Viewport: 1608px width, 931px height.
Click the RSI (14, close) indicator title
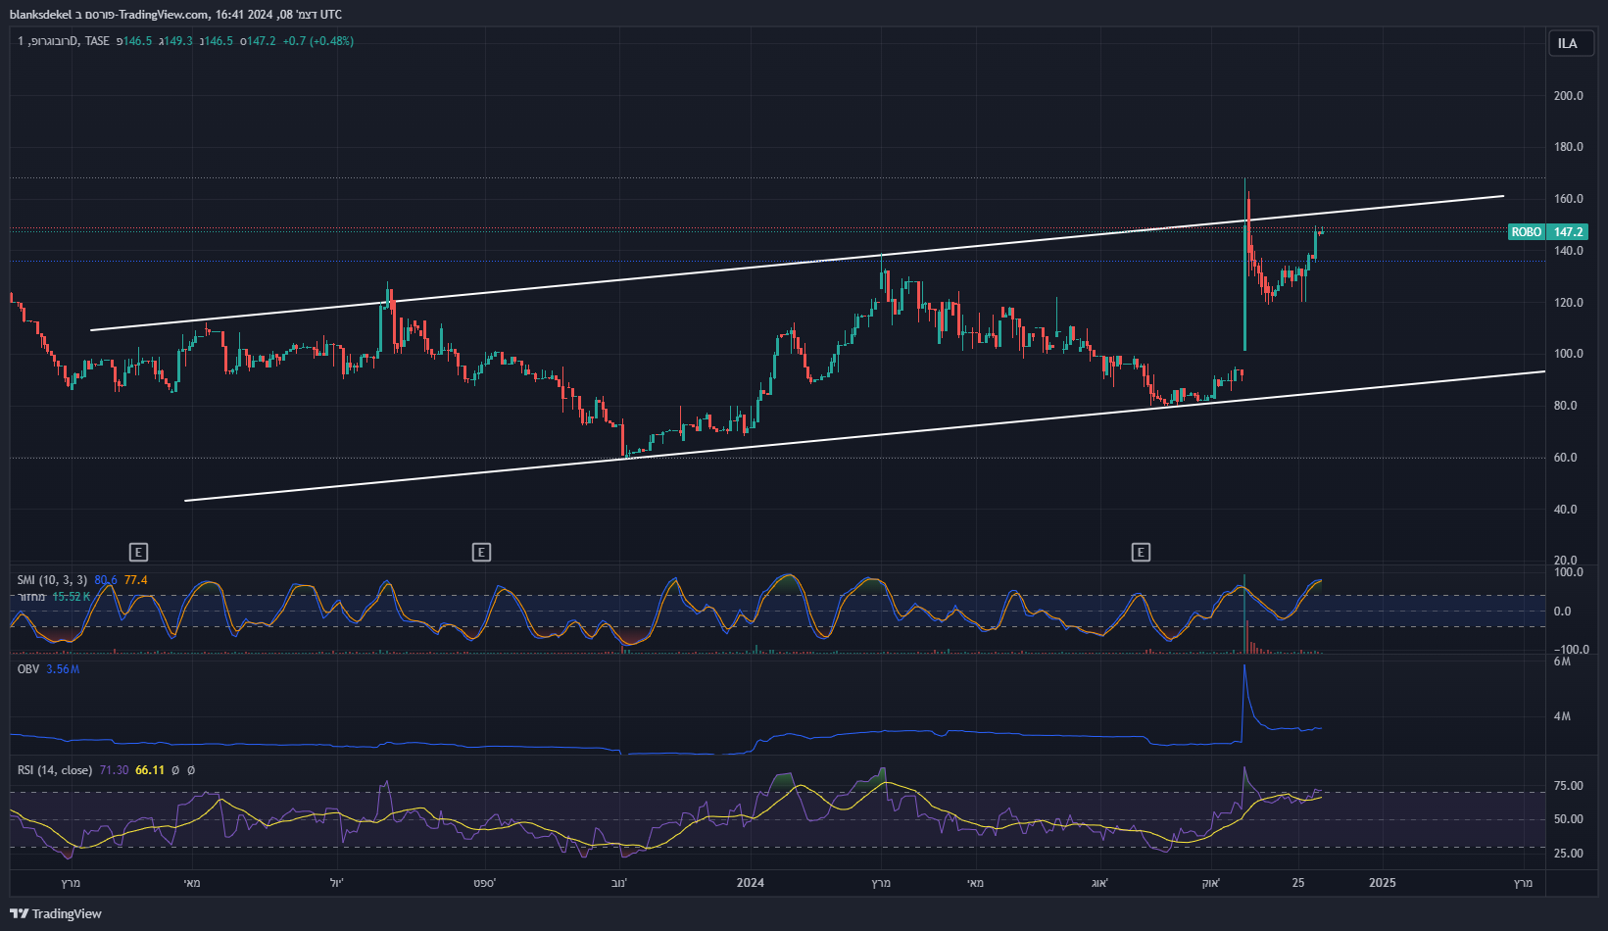pyautogui.click(x=55, y=770)
